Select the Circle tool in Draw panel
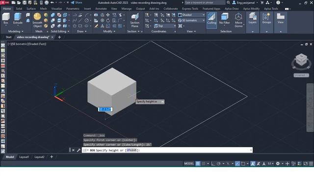Screen dimensions: 314x176 [x=86, y=21]
